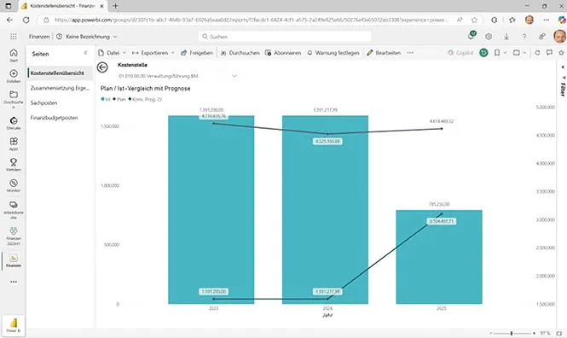Open the Copilot button

point(460,53)
